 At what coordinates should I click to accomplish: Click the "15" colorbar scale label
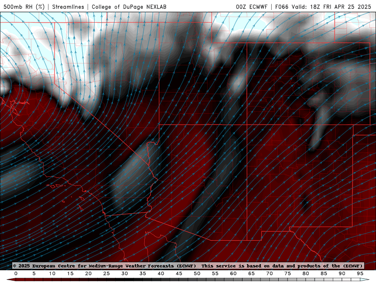(70, 274)
